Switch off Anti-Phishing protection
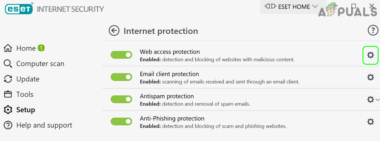This screenshot has width=380, height=141. 121,121
